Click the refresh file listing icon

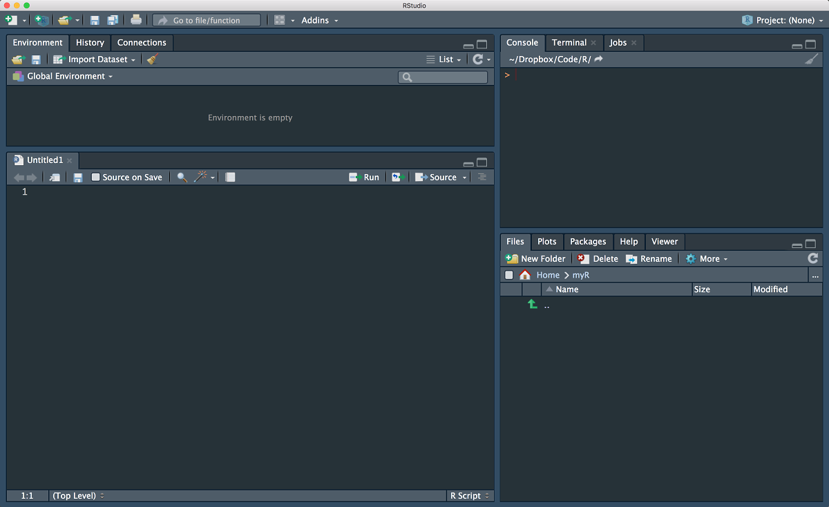(812, 258)
